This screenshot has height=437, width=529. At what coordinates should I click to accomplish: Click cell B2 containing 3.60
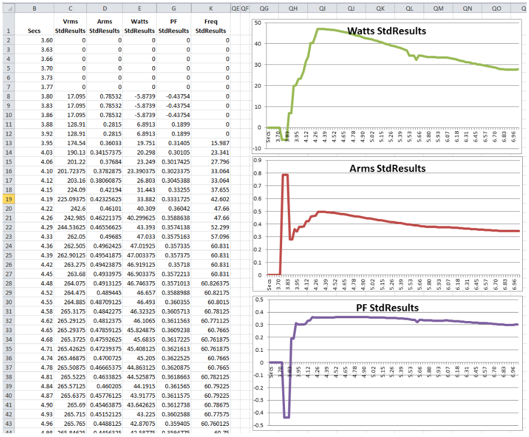[34, 40]
